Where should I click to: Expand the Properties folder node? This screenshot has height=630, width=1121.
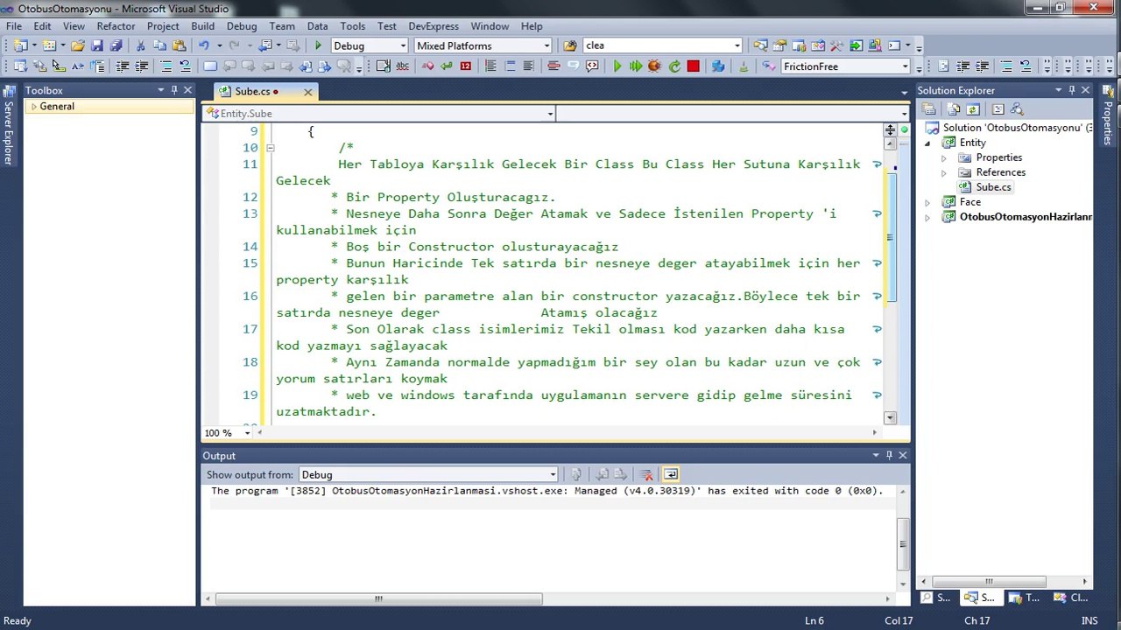944,157
